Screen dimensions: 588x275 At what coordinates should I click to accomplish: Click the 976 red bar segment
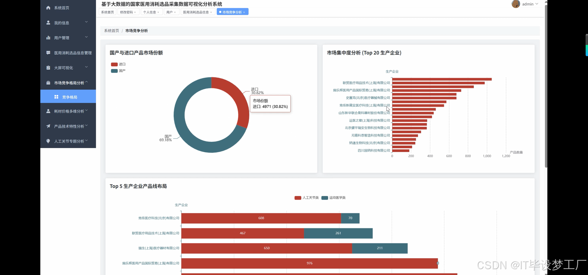click(x=309, y=263)
